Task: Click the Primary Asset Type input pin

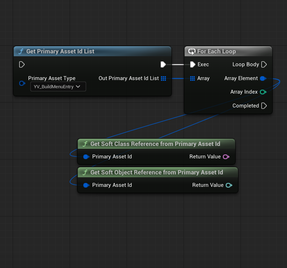Action: pyautogui.click(x=22, y=83)
